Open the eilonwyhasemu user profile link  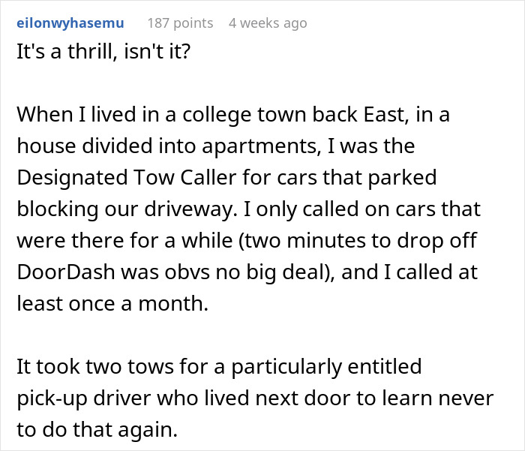72,23
